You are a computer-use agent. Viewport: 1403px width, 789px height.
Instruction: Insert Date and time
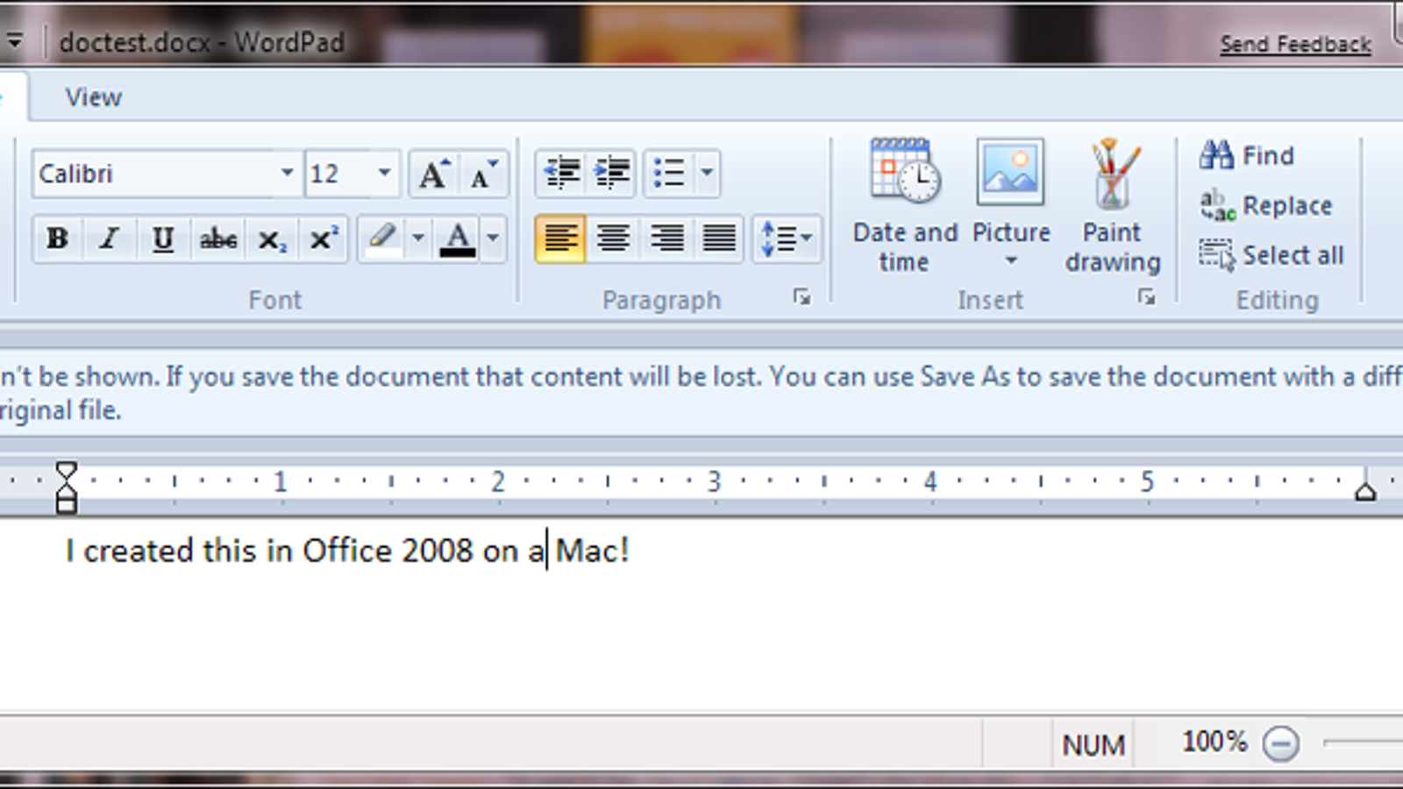tap(905, 207)
